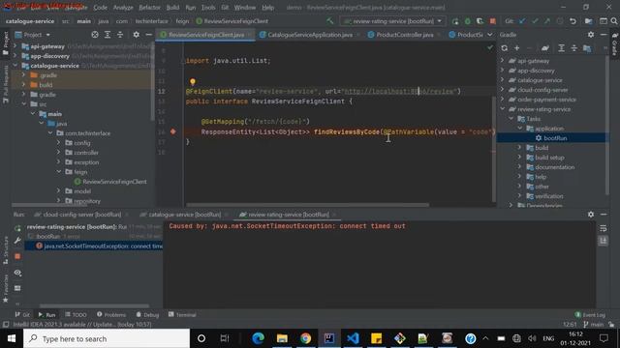Click Collapse All icon in Project panel
Image resolution: width=620 pixels, height=348 pixels.
tap(120, 35)
